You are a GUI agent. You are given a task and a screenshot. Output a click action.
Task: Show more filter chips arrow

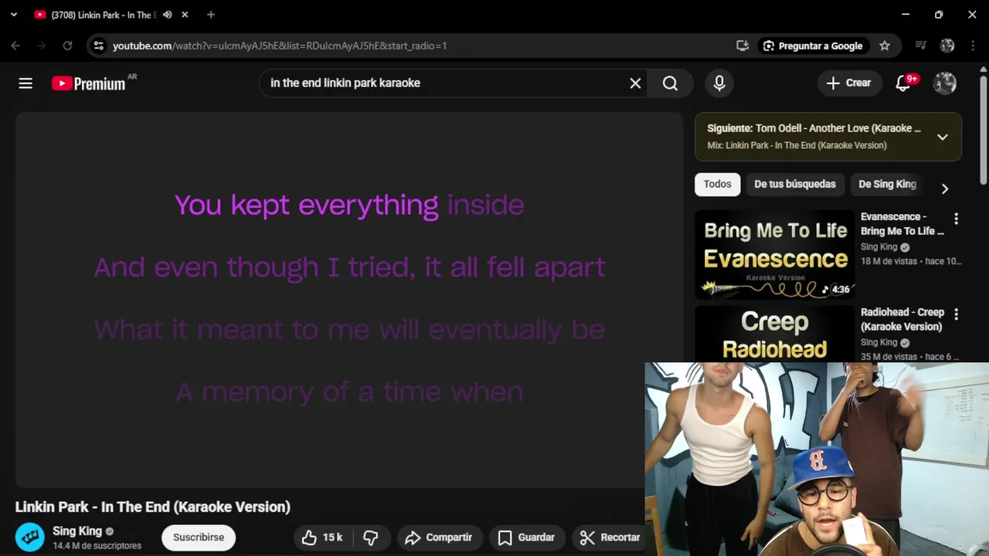point(944,188)
